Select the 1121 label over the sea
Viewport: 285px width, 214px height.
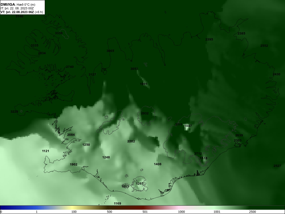[x=46, y=151]
